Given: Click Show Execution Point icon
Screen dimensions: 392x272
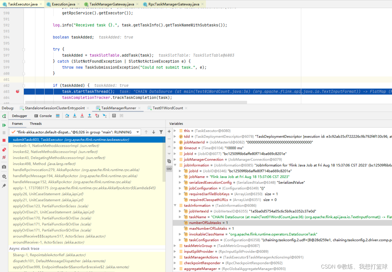Looking at the screenshot, I should [58, 116].
